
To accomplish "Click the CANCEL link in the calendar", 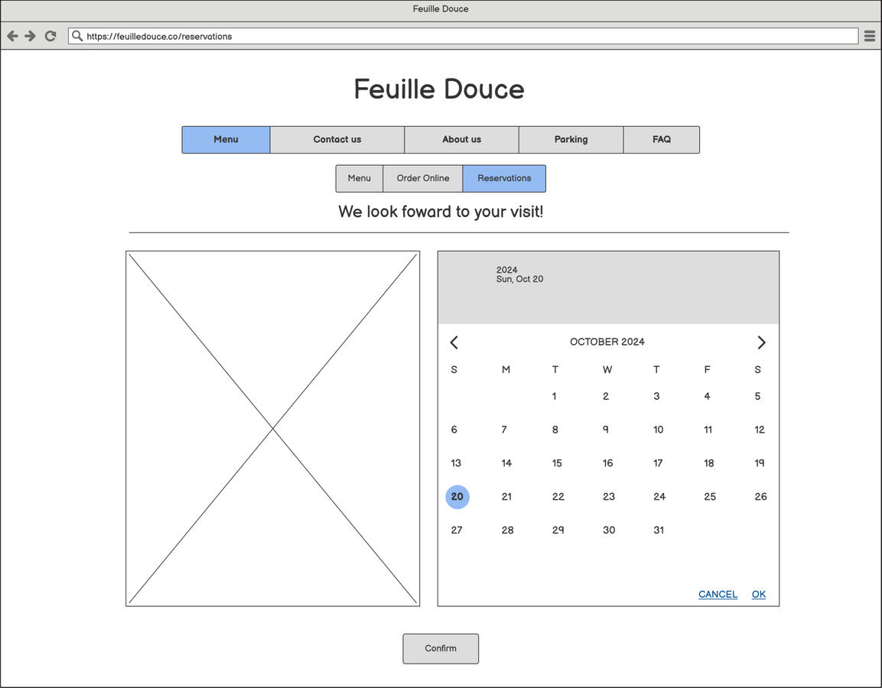I will tap(717, 594).
